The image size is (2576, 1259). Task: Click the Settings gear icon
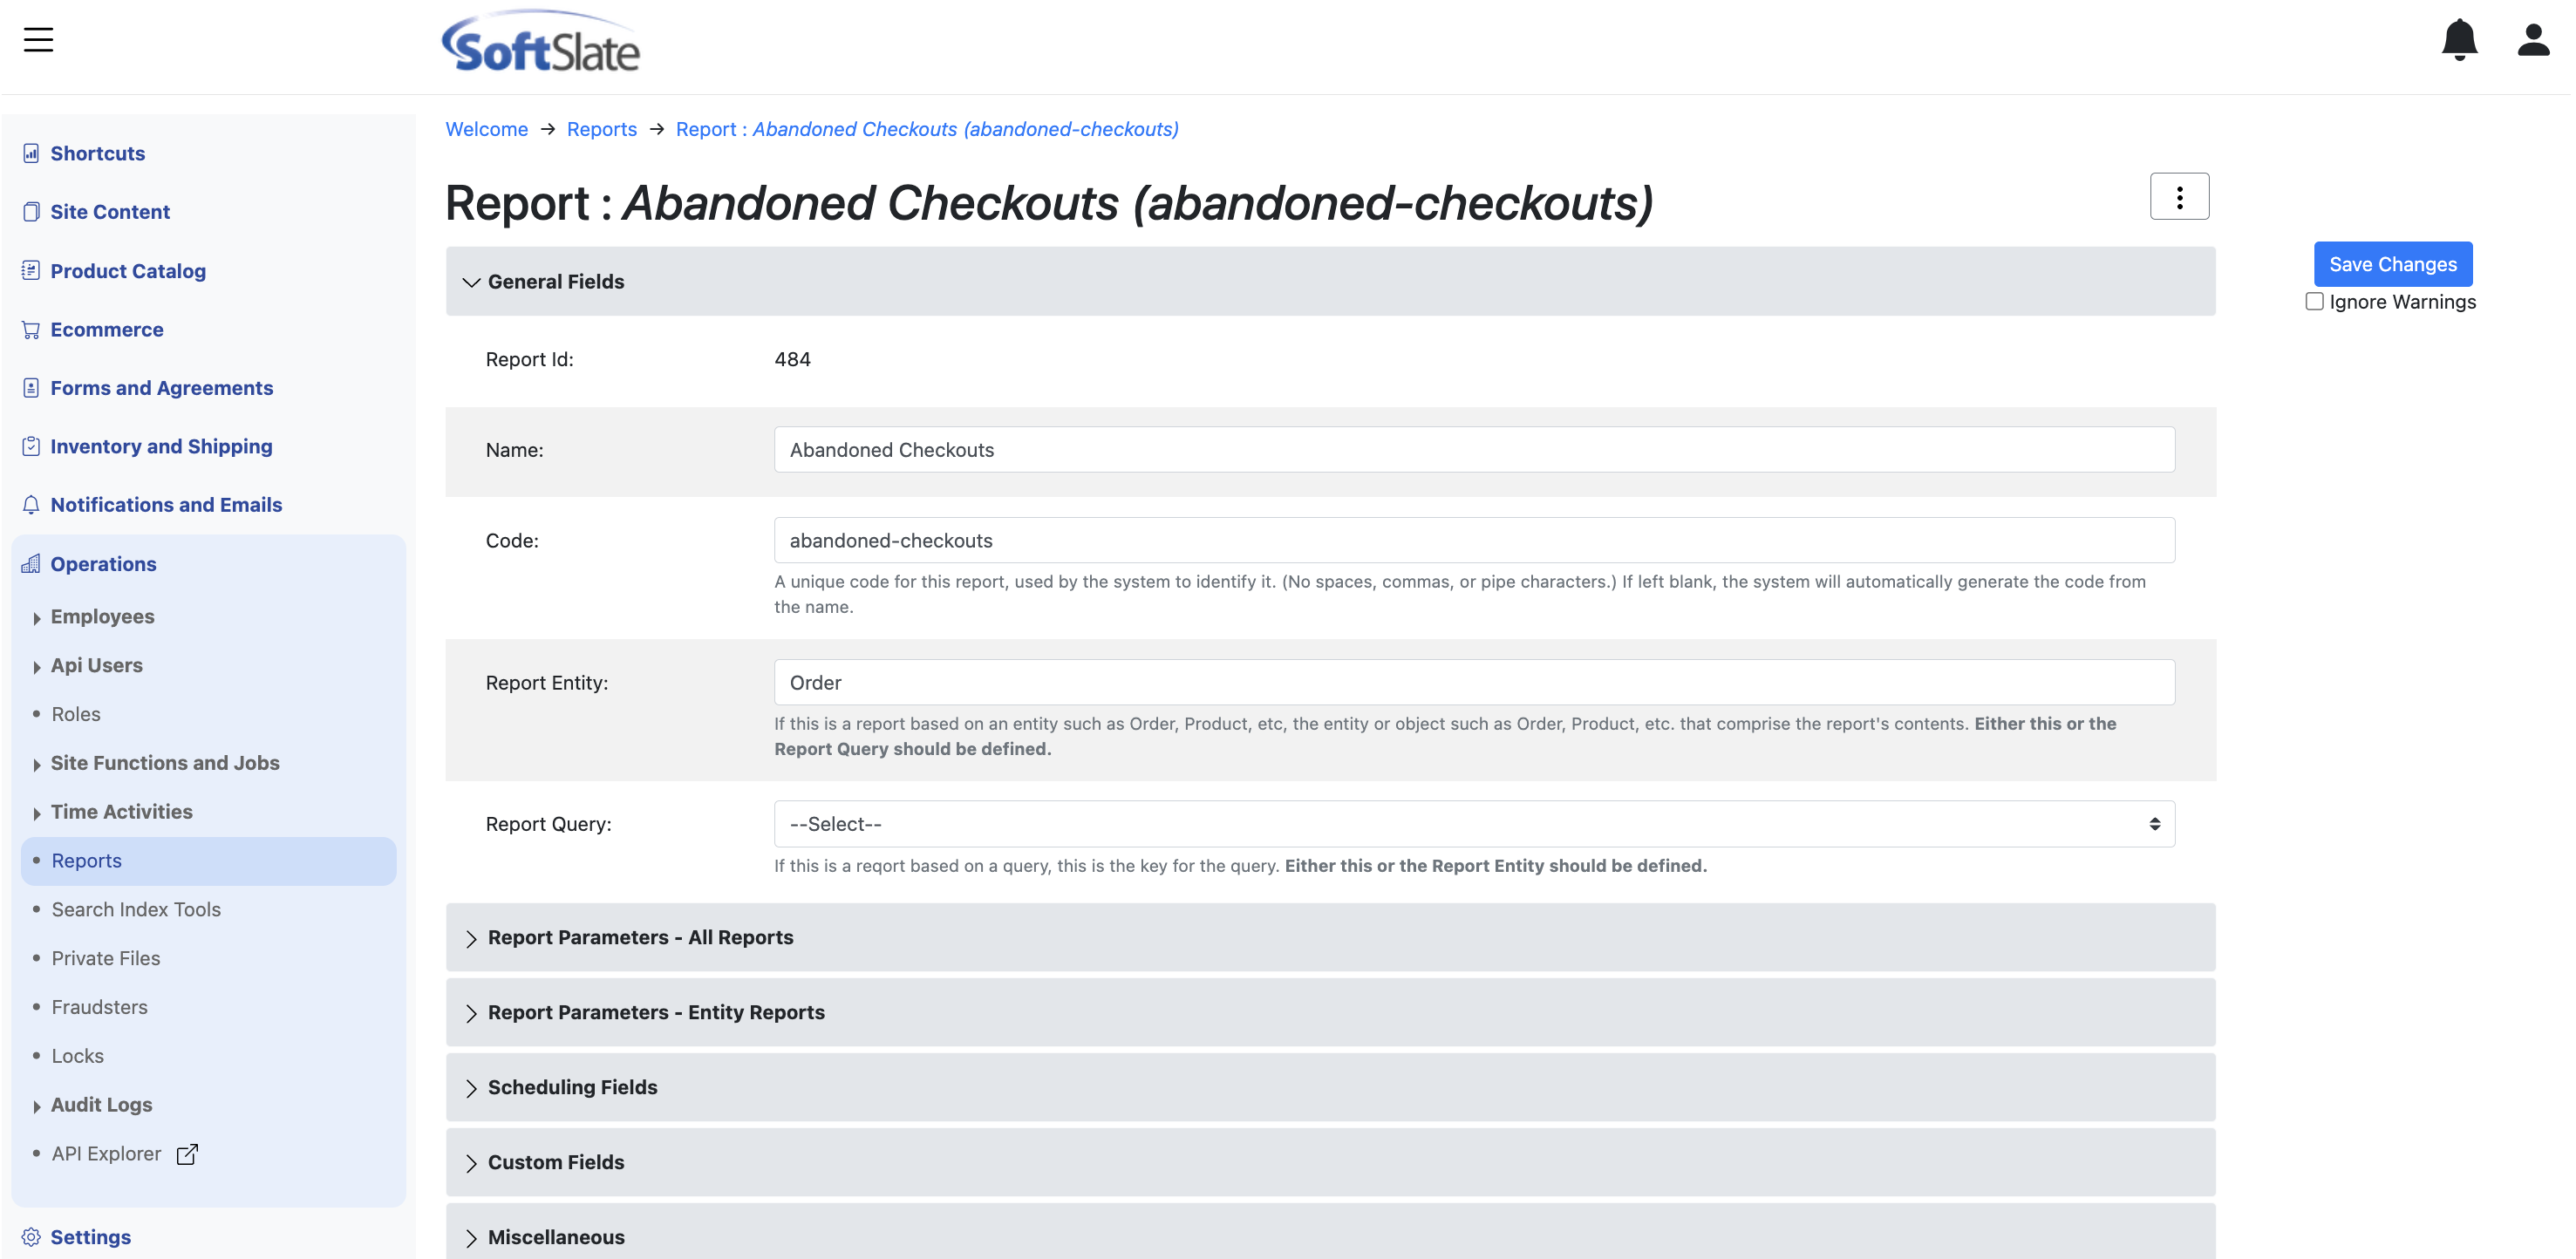(31, 1237)
